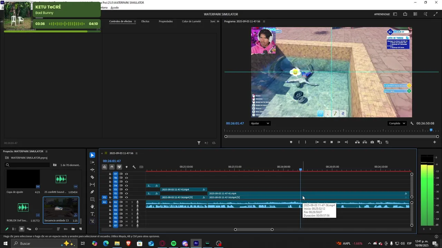This screenshot has width=442, height=248.
Task: Open the Completa playback resolution dropdown
Action: (x=397, y=123)
